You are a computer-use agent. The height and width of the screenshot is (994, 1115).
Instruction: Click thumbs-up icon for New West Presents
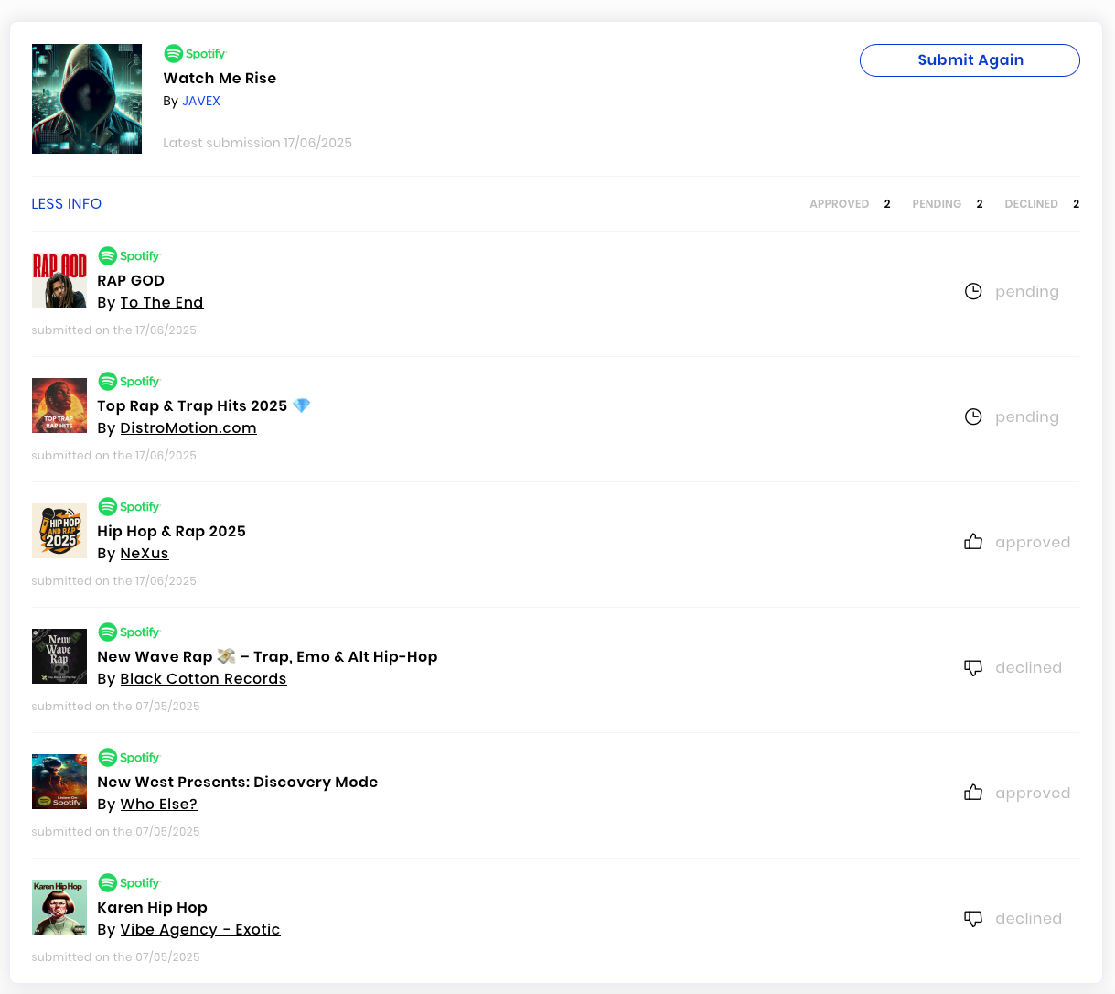[973, 793]
